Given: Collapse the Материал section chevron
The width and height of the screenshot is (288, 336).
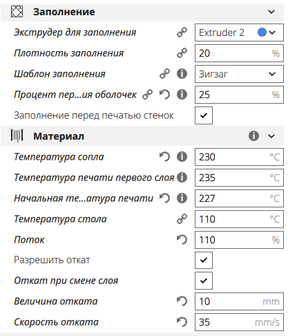Looking at the screenshot, I should 271,136.
